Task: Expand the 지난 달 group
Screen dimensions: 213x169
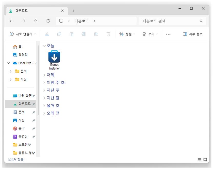Action: 44,98
